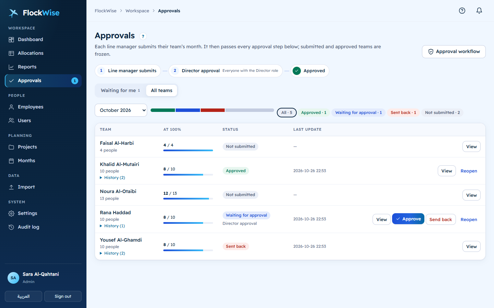The width and height of the screenshot is (494, 308).
Task: Click the Months calendar icon in sidebar
Action: [11, 161]
